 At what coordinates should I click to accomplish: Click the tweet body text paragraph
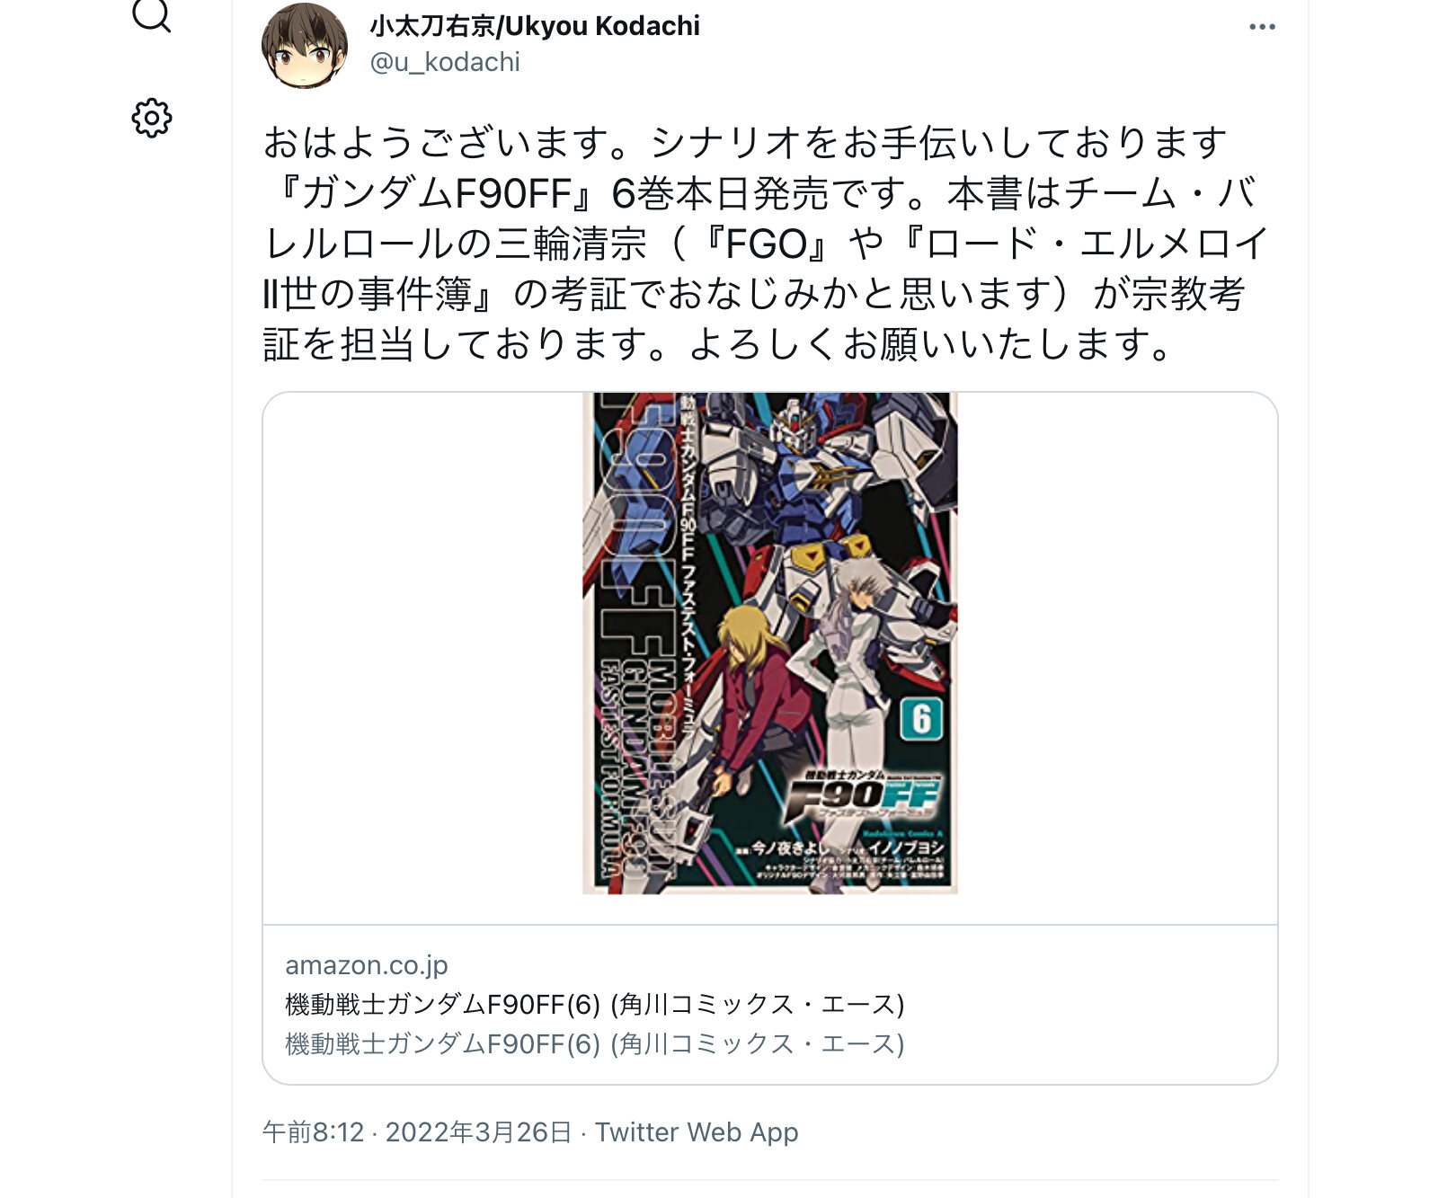766,243
